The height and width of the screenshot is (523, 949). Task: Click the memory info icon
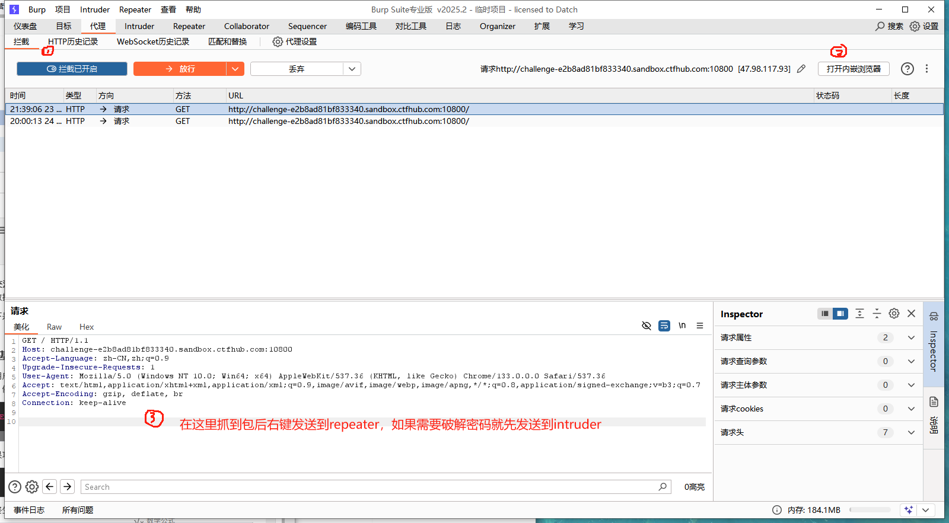pos(777,510)
